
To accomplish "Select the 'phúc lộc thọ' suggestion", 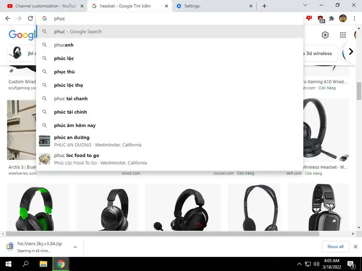I will (170, 85).
